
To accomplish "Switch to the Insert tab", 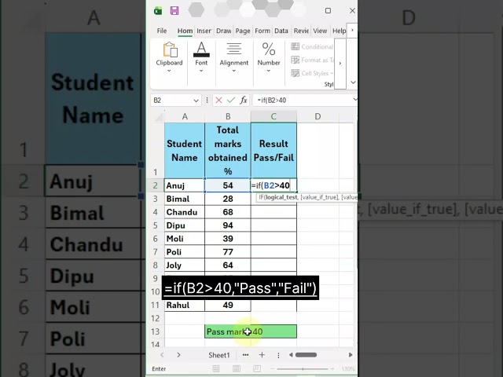I will pyautogui.click(x=204, y=31).
